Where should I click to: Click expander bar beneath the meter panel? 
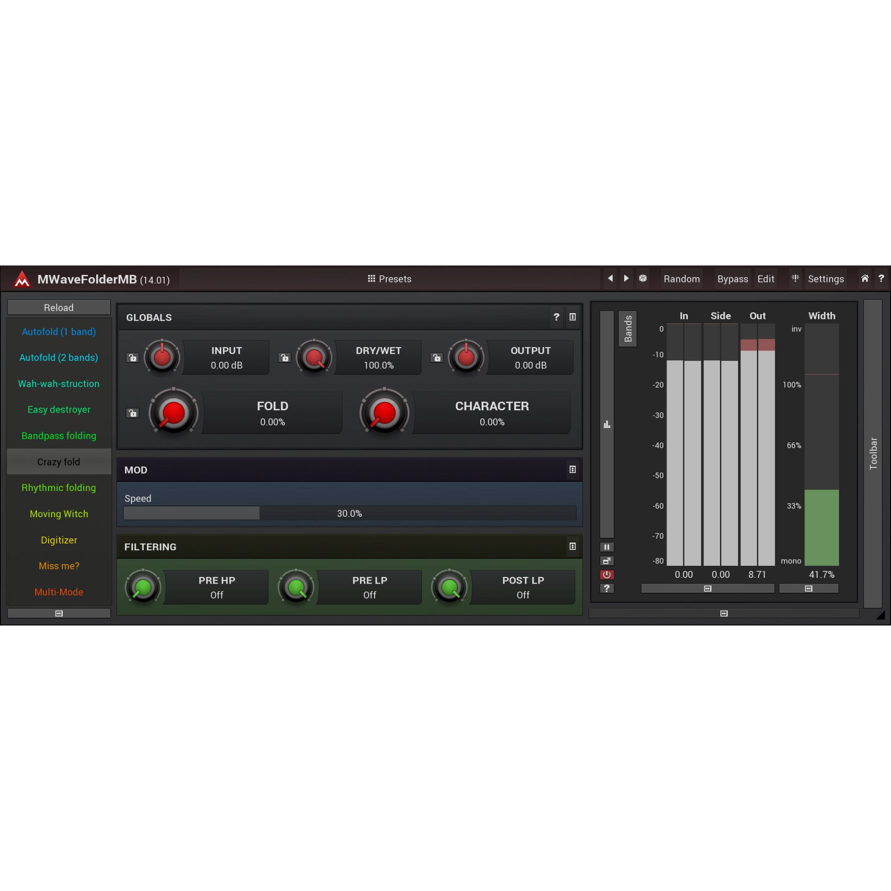coord(723,613)
